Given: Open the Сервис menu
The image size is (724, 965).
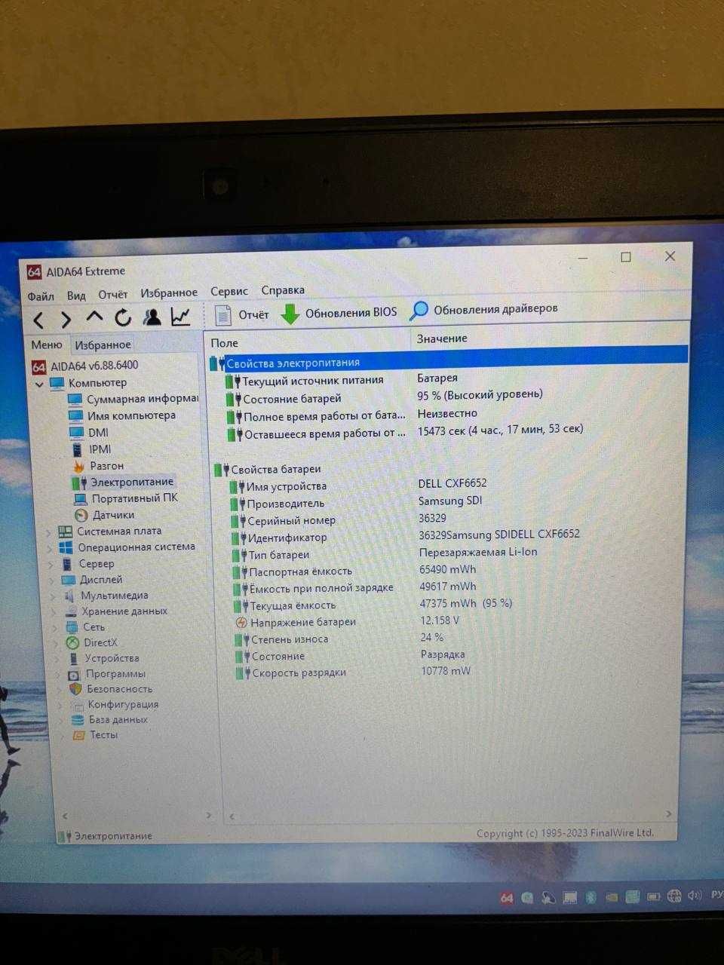Looking at the screenshot, I should 229,291.
